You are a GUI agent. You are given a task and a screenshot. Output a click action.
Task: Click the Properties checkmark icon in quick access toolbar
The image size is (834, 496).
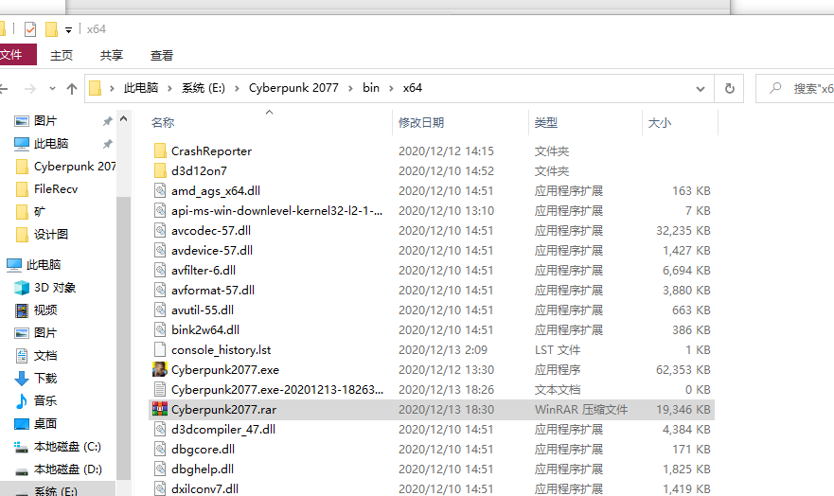pyautogui.click(x=30, y=29)
